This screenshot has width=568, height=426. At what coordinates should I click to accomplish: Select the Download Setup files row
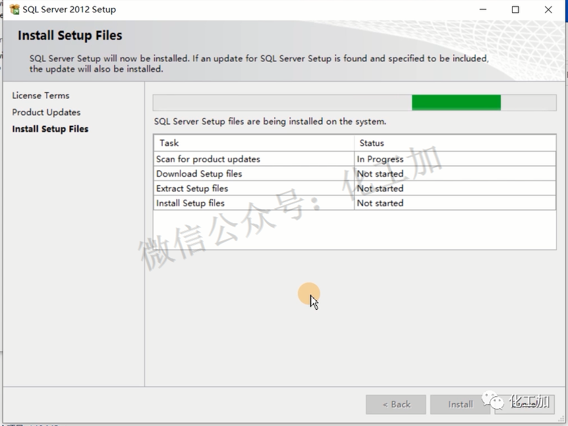click(355, 174)
